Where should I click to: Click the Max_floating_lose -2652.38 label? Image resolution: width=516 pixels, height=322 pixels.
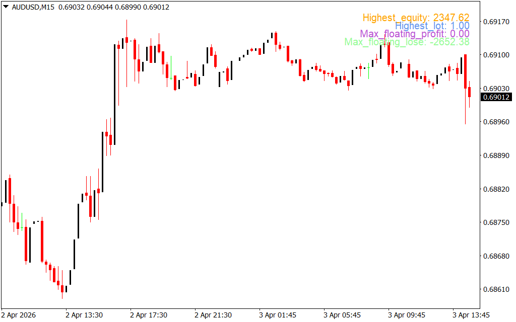pos(407,42)
